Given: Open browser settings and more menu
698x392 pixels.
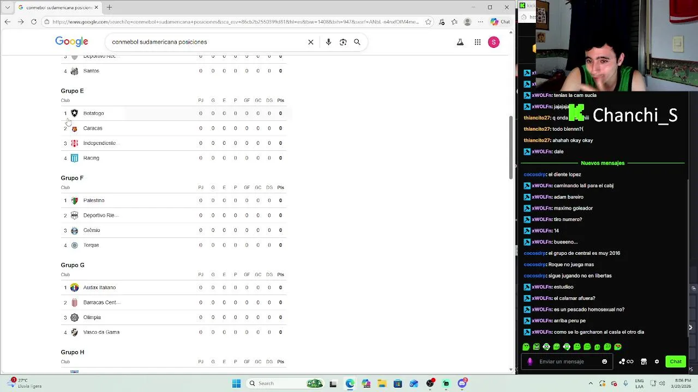Looking at the screenshot, I should click(480, 22).
